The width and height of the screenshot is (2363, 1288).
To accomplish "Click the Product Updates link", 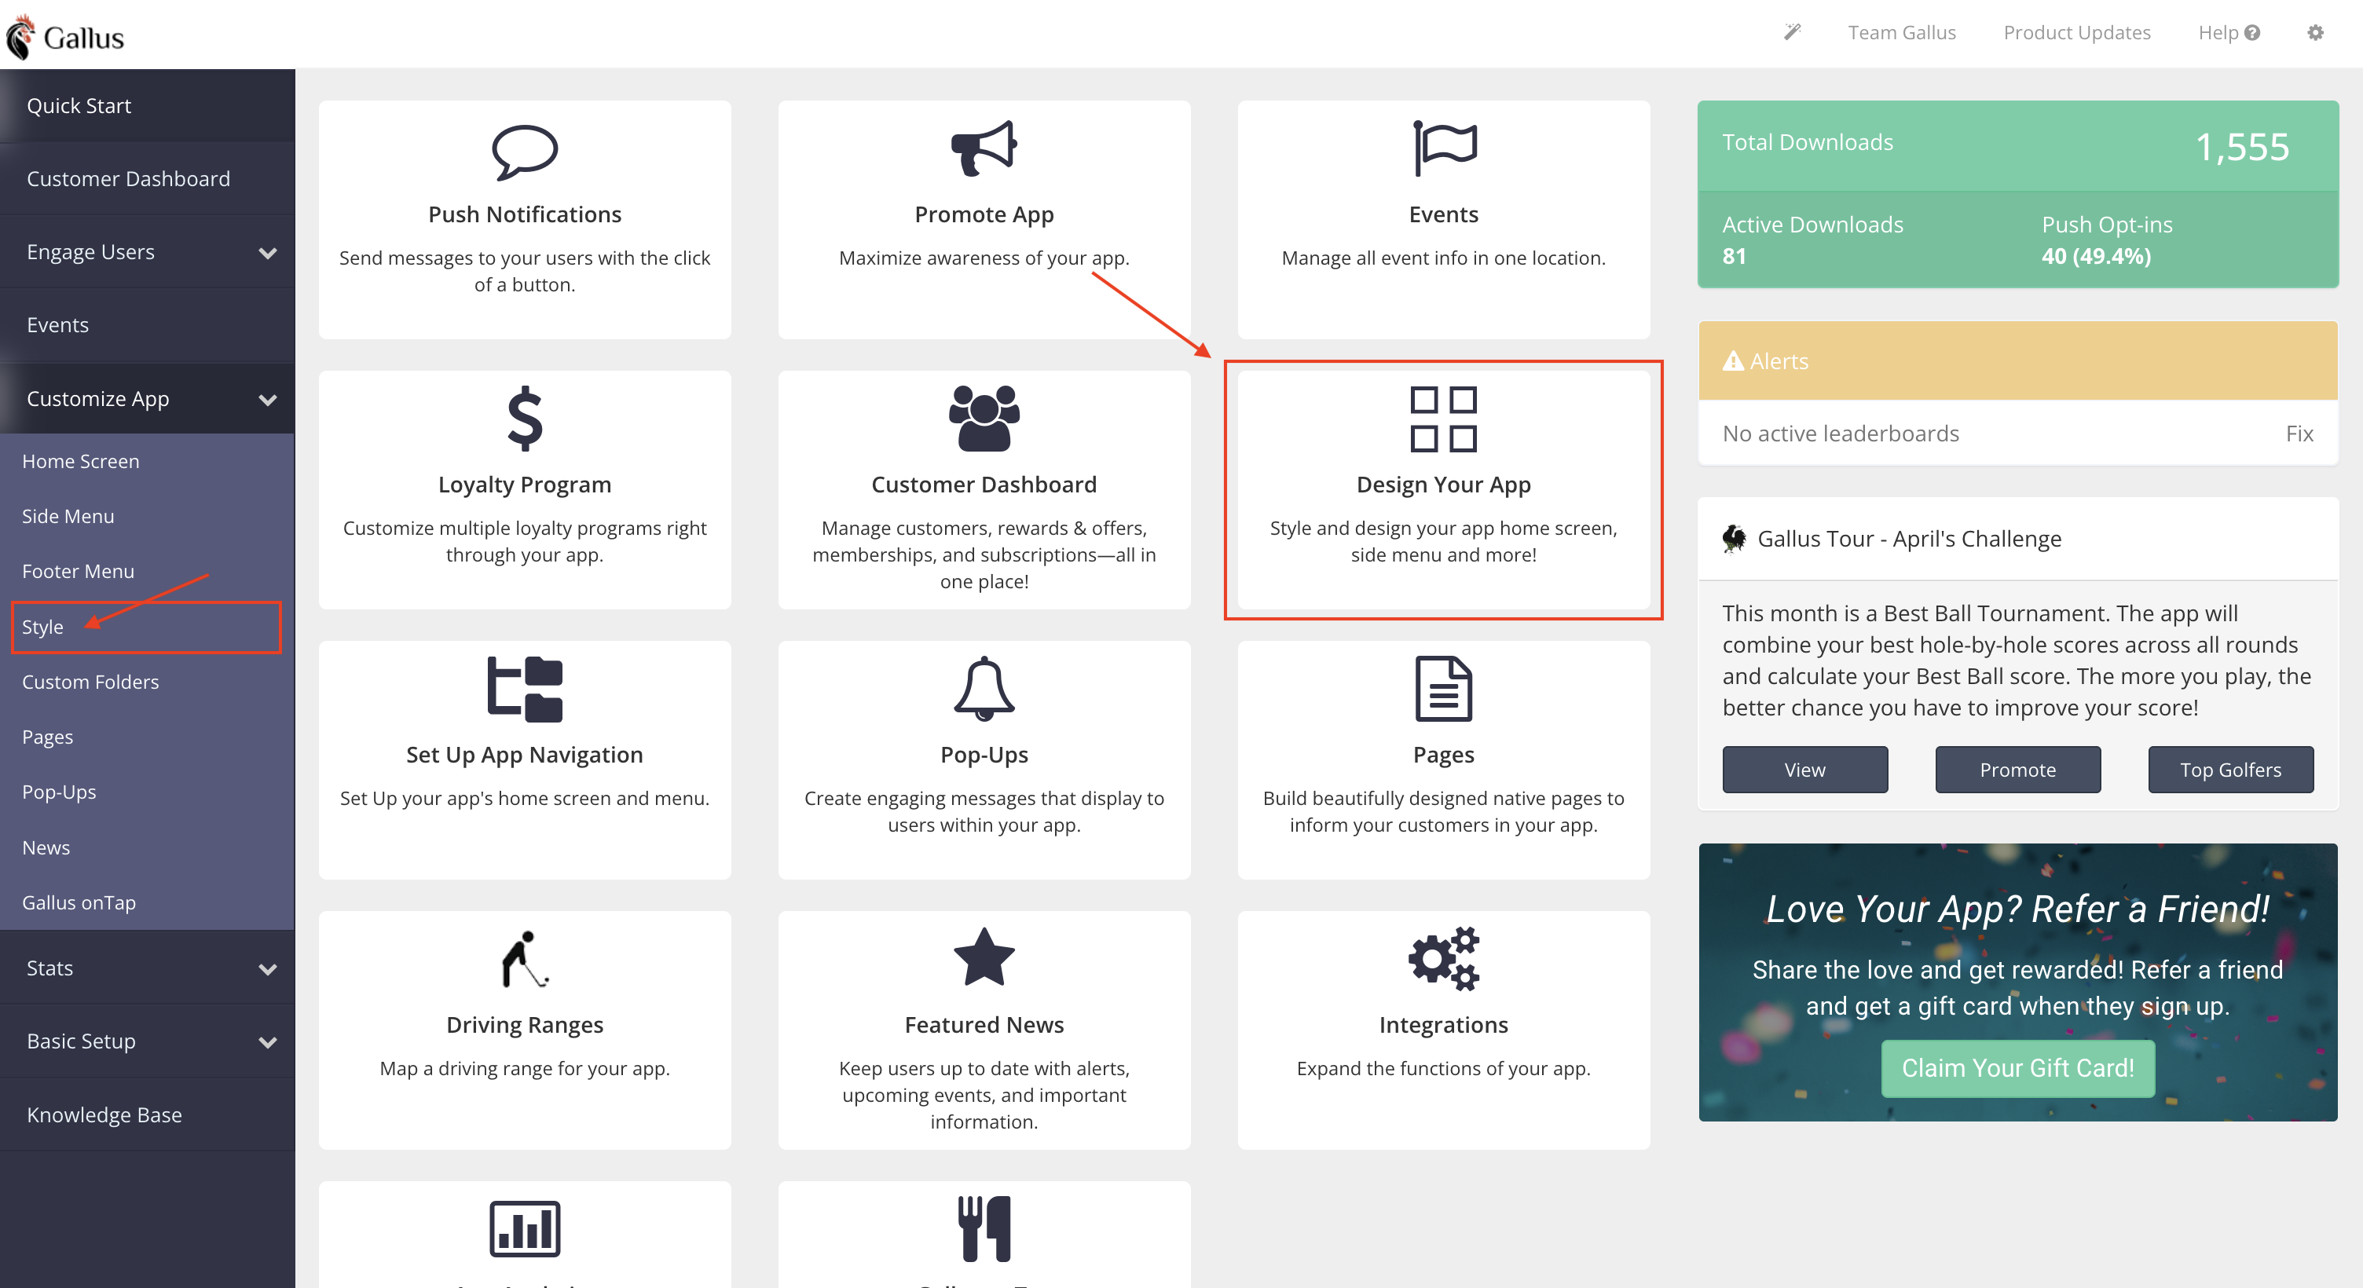I will [2077, 32].
